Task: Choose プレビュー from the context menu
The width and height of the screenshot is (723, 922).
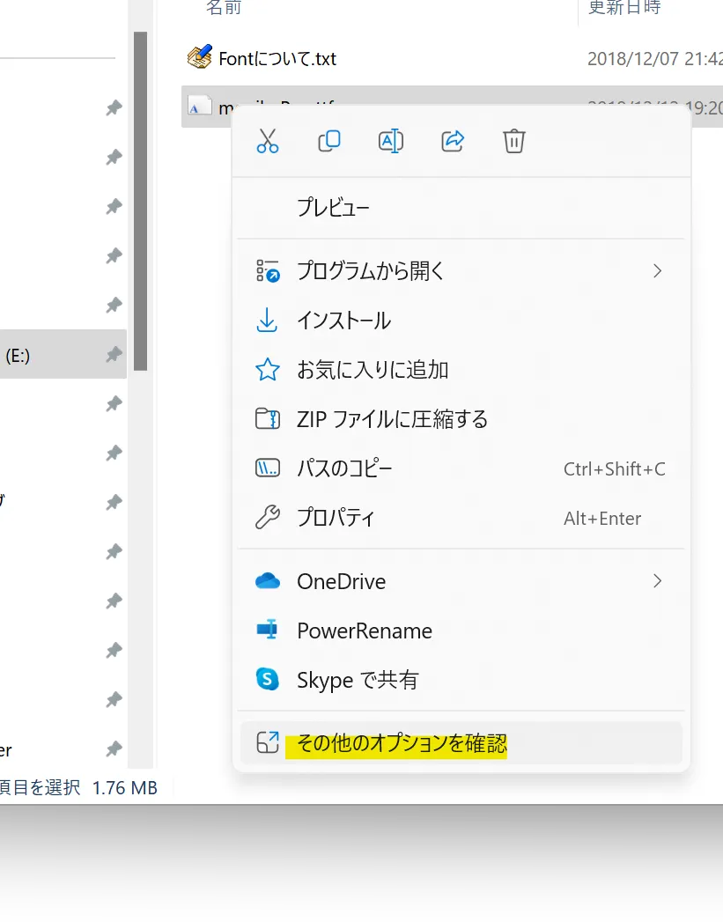Action: tap(461, 208)
